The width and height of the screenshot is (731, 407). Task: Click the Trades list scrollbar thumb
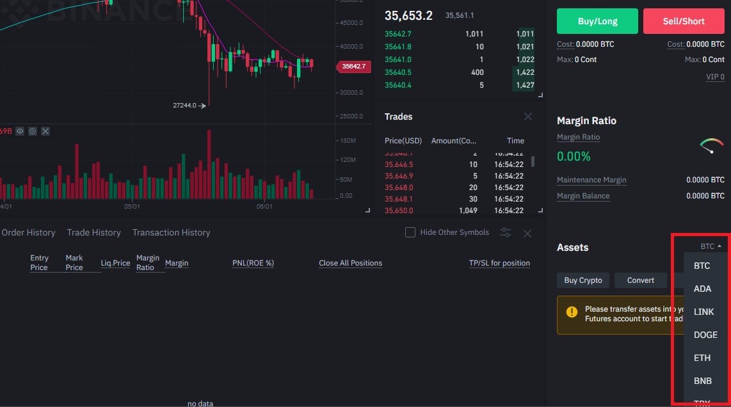point(533,161)
